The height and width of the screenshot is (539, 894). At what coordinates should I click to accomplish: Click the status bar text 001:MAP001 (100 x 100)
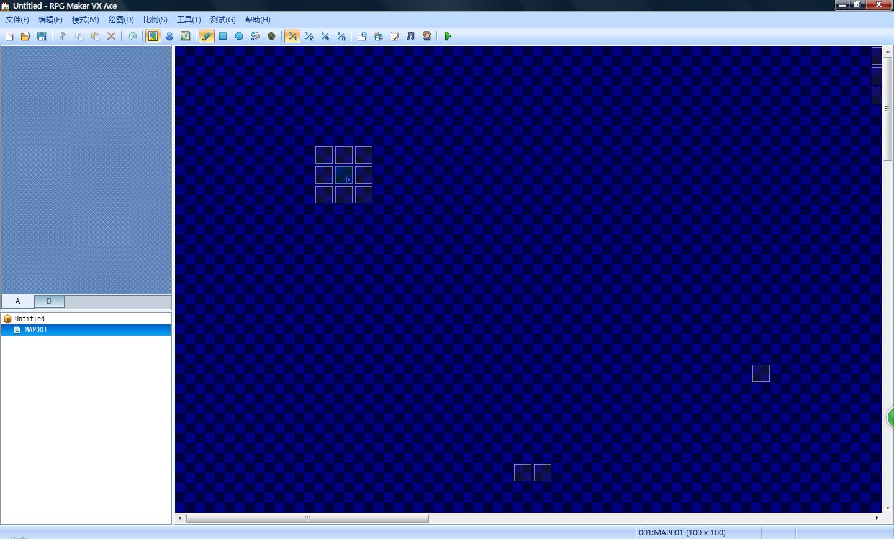coord(682,532)
